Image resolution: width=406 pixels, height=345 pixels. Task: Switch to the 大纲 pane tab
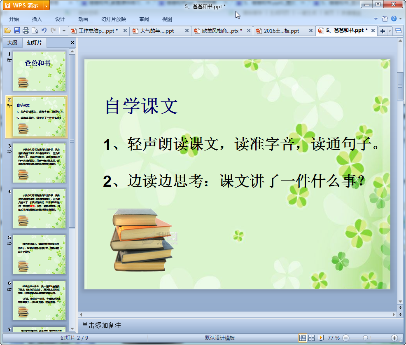click(x=12, y=43)
